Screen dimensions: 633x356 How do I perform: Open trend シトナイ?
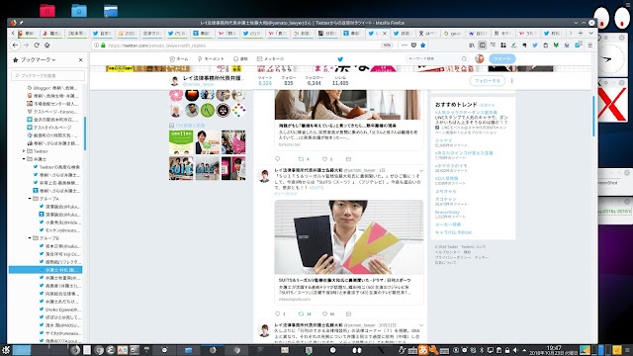click(x=444, y=140)
